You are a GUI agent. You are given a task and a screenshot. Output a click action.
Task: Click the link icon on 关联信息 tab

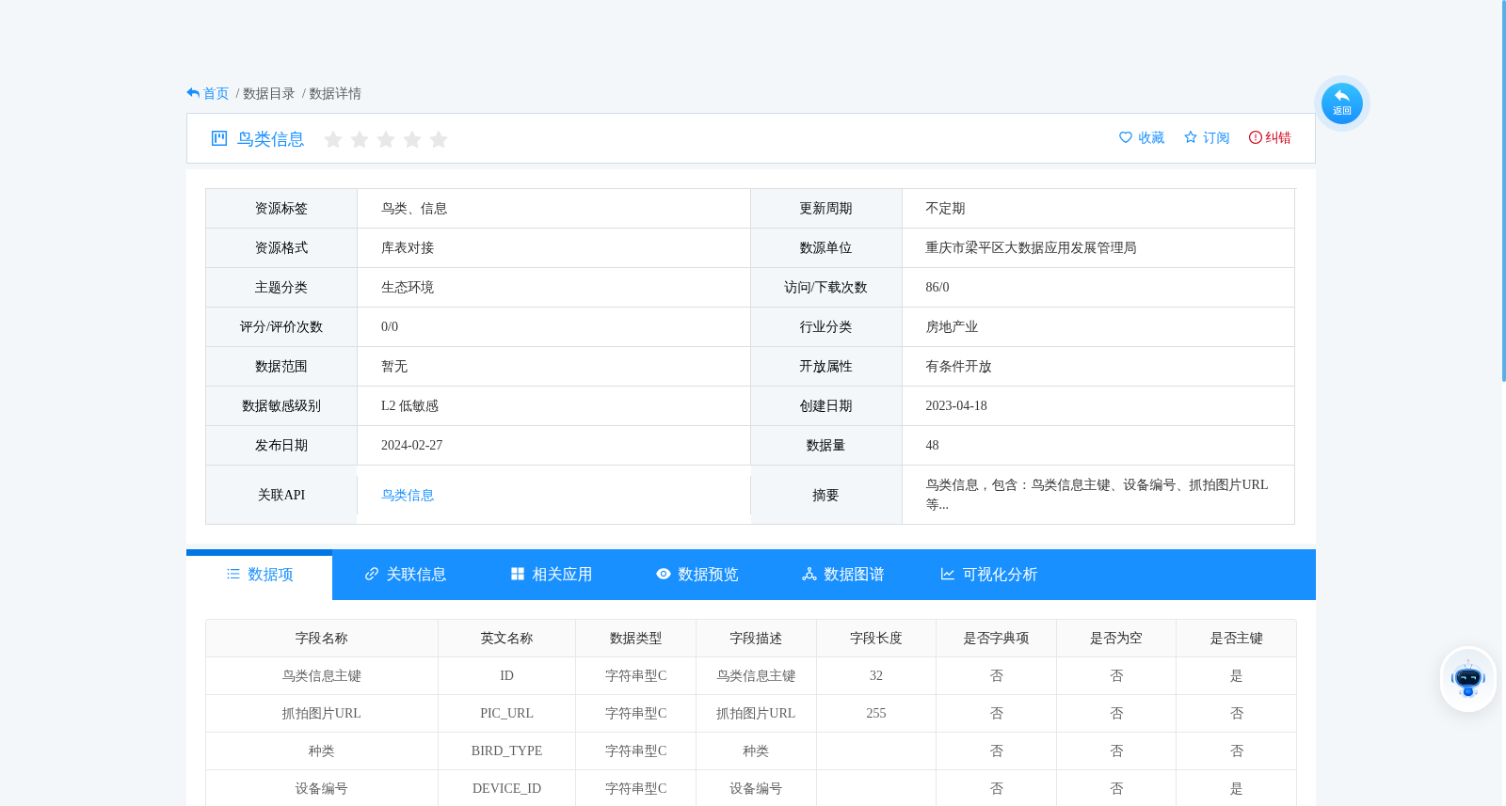(372, 574)
